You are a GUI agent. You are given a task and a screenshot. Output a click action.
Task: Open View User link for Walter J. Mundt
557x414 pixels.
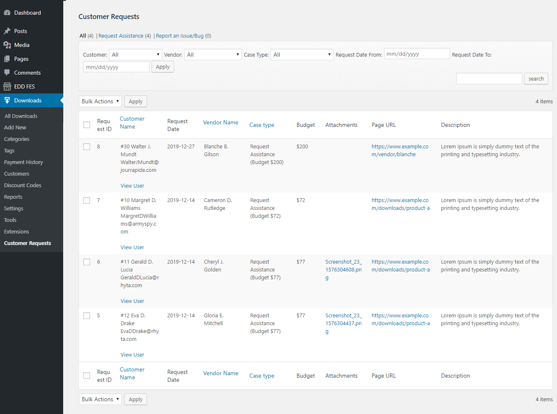point(132,186)
